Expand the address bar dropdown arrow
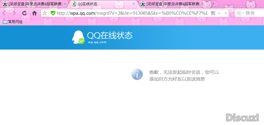This screenshot has width=264, height=125. pyautogui.click(x=219, y=13)
